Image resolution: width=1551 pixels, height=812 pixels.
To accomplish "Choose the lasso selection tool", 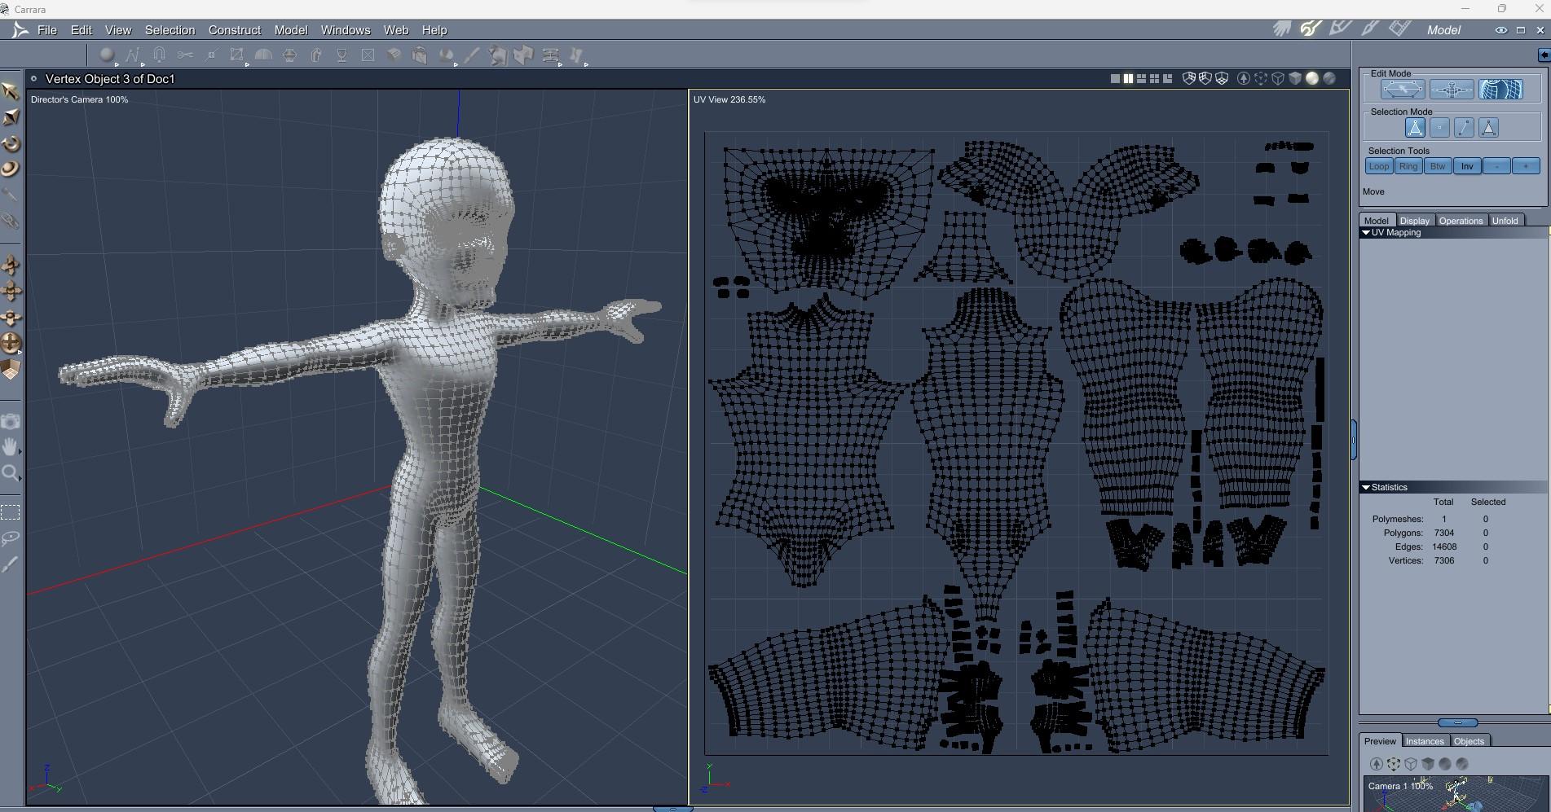I will coord(10,538).
